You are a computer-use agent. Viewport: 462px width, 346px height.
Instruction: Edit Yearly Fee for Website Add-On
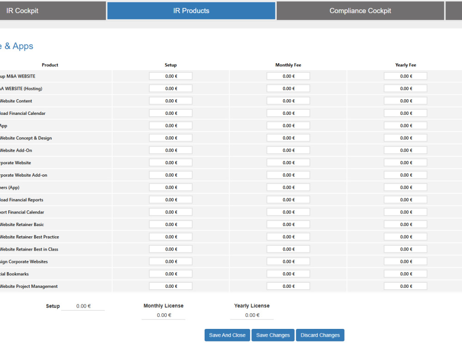(x=406, y=150)
